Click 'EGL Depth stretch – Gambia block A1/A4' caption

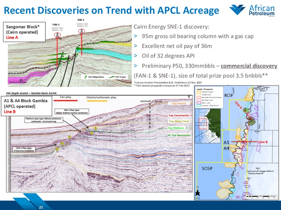[x=31, y=93]
